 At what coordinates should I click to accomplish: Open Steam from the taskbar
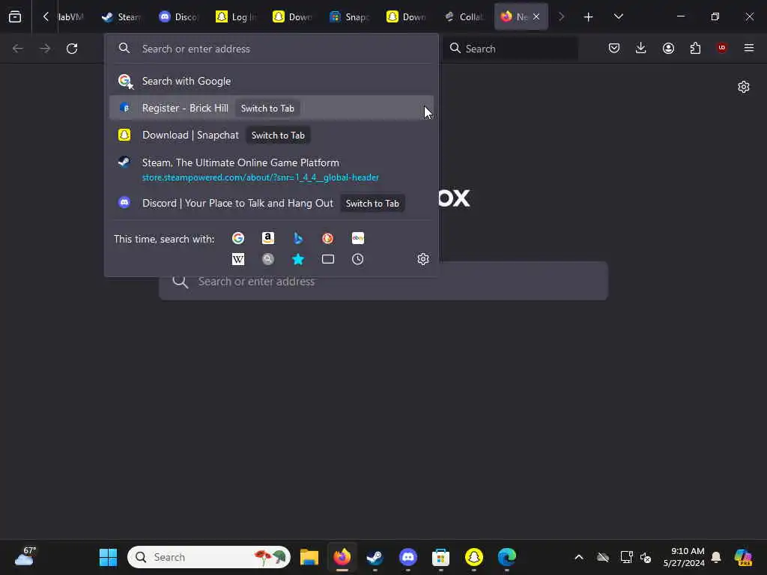pos(375,557)
